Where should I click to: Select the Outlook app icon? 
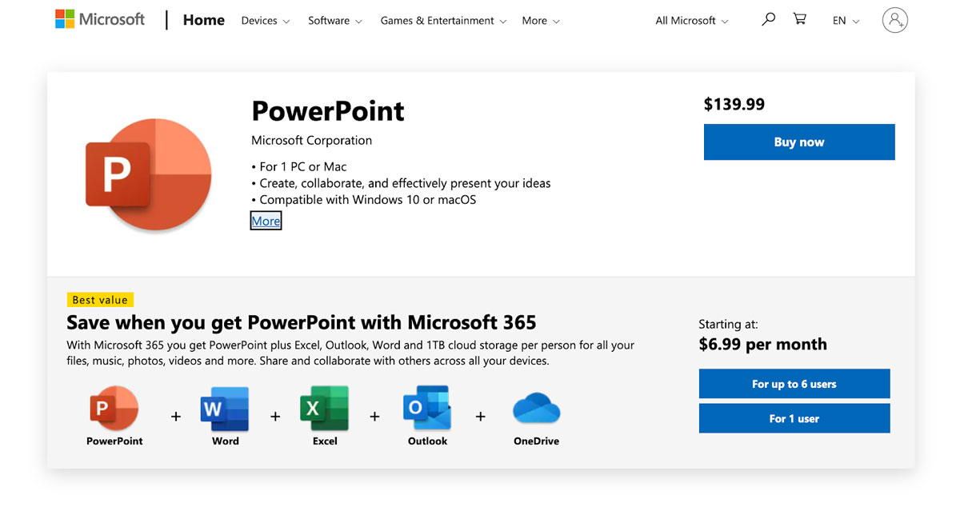click(x=427, y=409)
